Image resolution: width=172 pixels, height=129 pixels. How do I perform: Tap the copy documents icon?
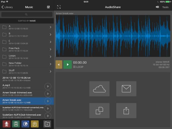(99, 111)
